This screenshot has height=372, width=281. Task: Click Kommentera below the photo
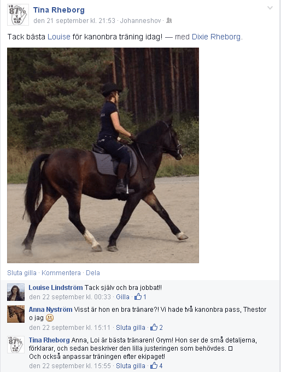tap(61, 273)
